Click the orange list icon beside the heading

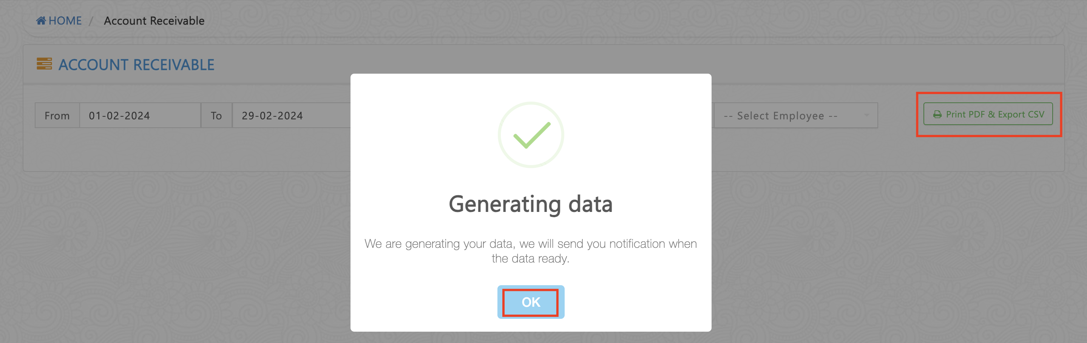[x=44, y=64]
